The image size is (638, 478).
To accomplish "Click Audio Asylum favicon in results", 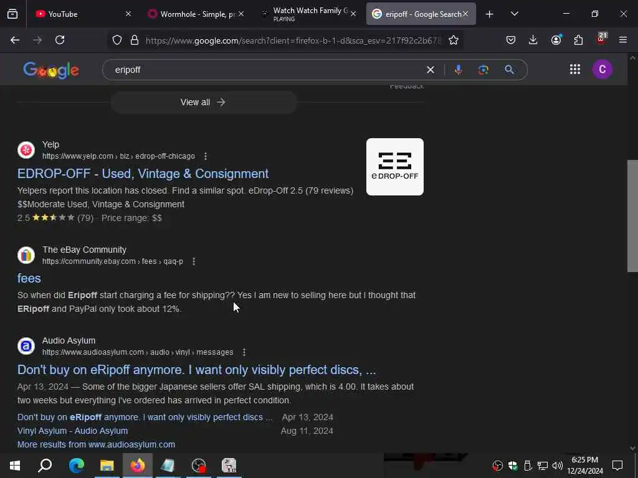I will tap(26, 346).
